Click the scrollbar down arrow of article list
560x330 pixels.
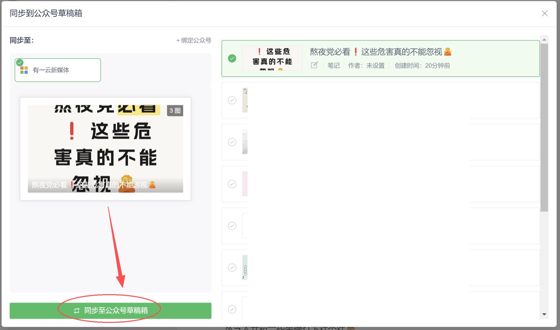point(544,314)
